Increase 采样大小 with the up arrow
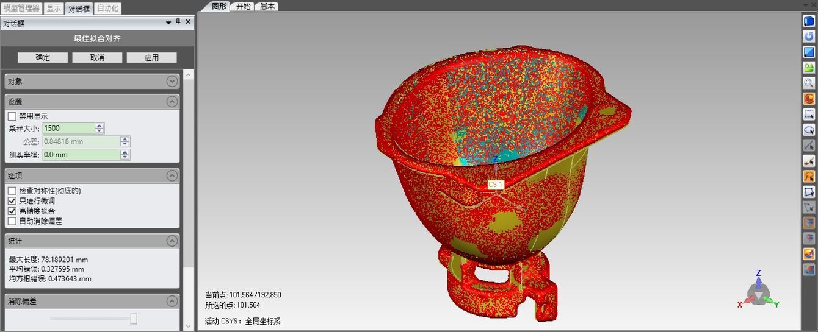The width and height of the screenshot is (818, 332). [x=100, y=126]
